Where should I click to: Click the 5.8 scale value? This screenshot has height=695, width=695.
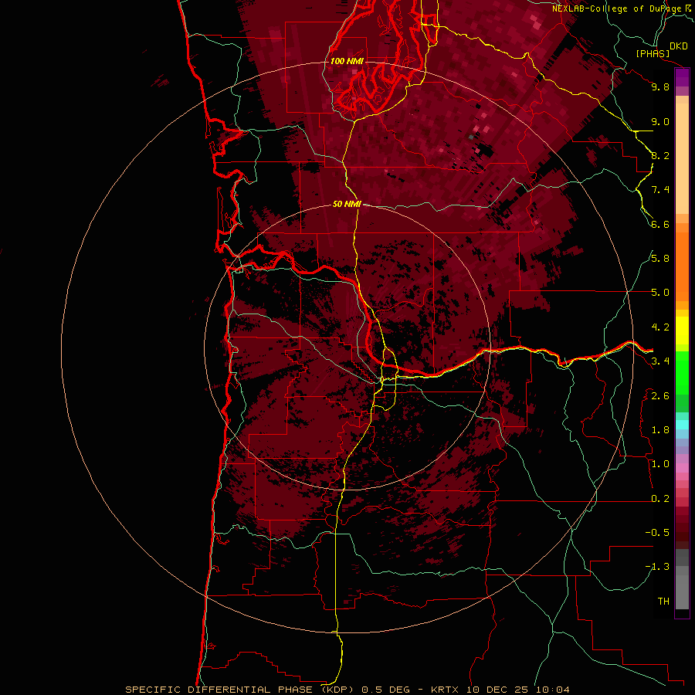(660, 259)
